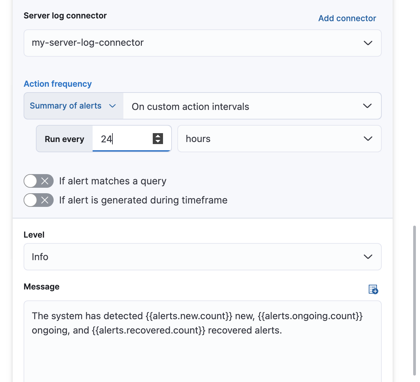Viewport: 420px width, 382px height.
Task: Open the hours unit selector
Action: pos(279,139)
